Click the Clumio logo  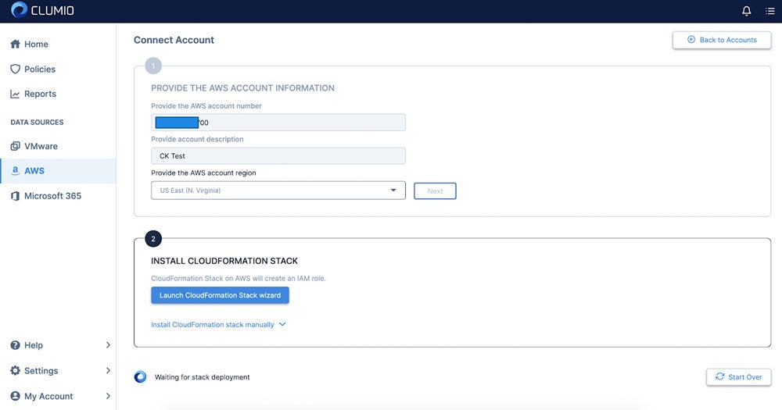click(42, 10)
